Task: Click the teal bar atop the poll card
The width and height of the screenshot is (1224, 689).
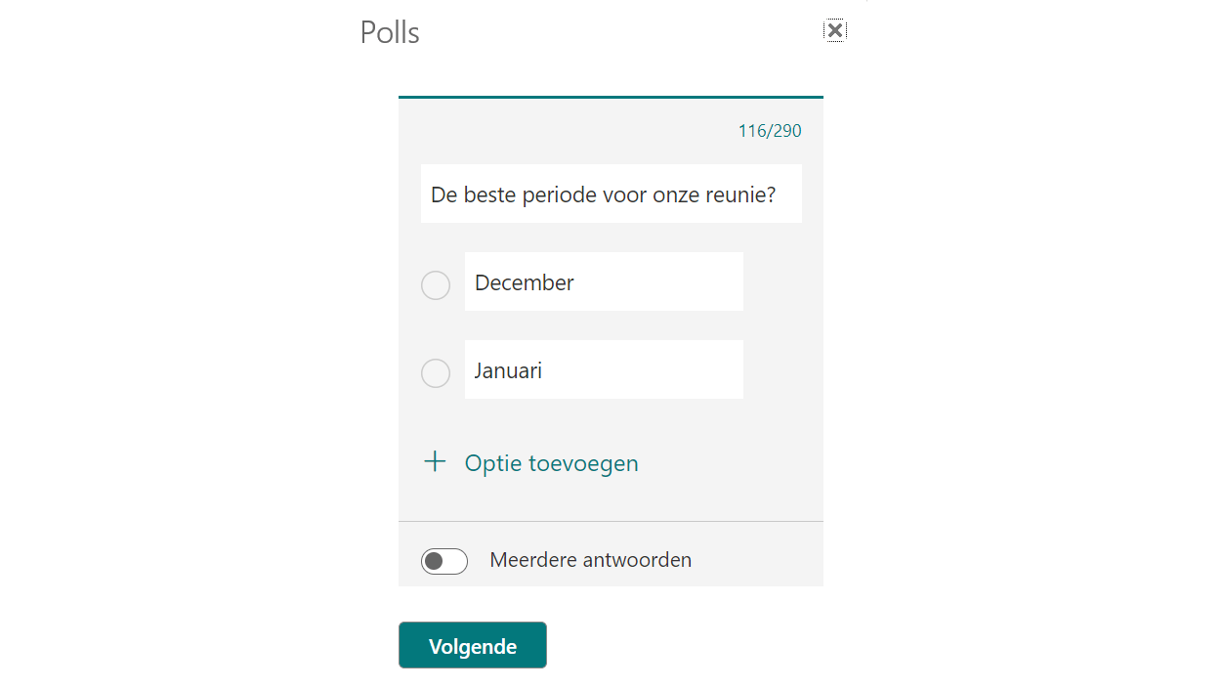Action: tap(611, 97)
